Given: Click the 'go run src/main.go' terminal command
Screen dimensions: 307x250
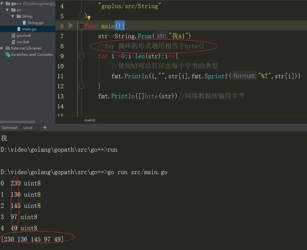Looking at the screenshot, I should pos(137,172).
